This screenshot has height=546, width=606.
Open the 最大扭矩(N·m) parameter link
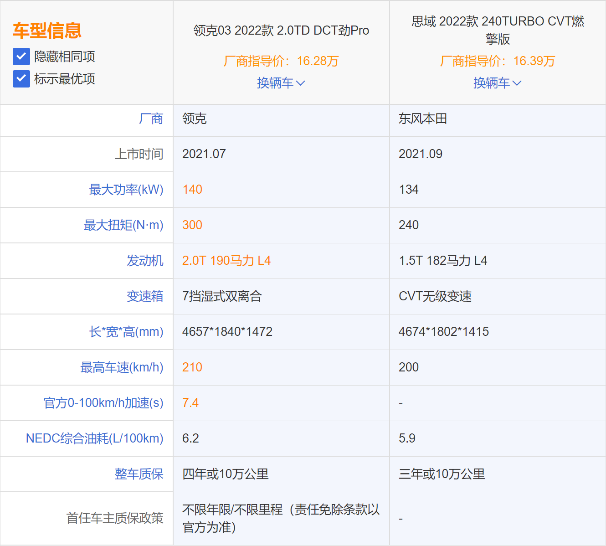pos(123,225)
